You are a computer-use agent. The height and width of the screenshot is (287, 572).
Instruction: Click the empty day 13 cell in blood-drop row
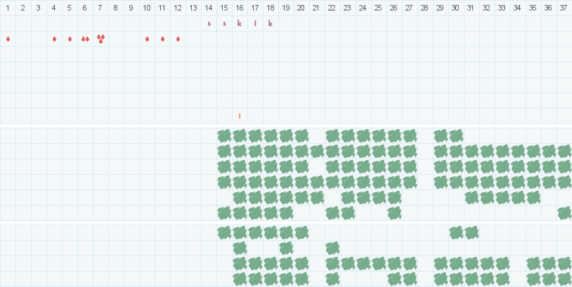point(193,39)
